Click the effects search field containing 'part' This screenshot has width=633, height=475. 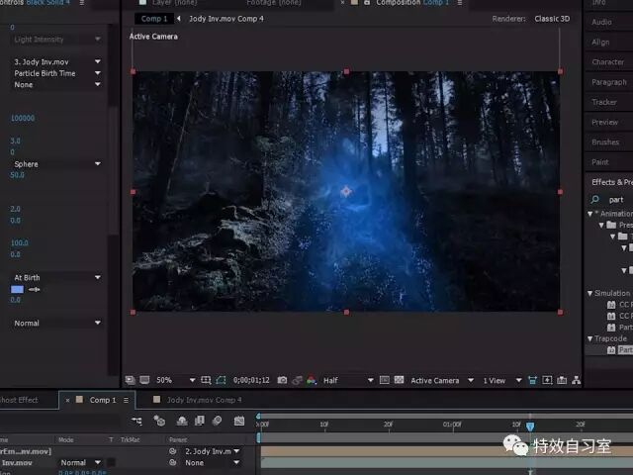[617, 200]
